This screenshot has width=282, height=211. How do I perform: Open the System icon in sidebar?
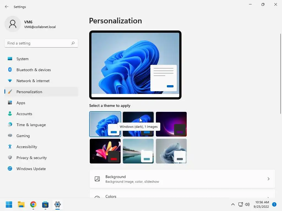point(10,59)
